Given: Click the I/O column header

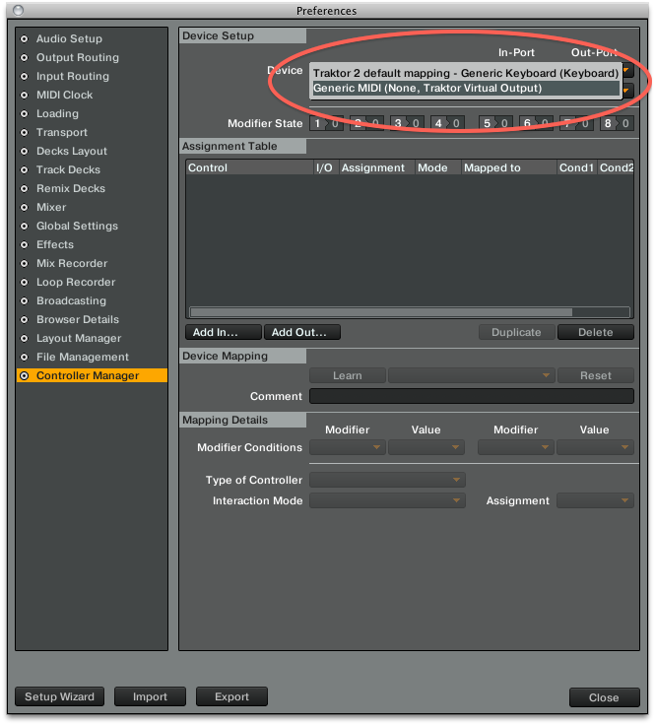Looking at the screenshot, I should [326, 167].
